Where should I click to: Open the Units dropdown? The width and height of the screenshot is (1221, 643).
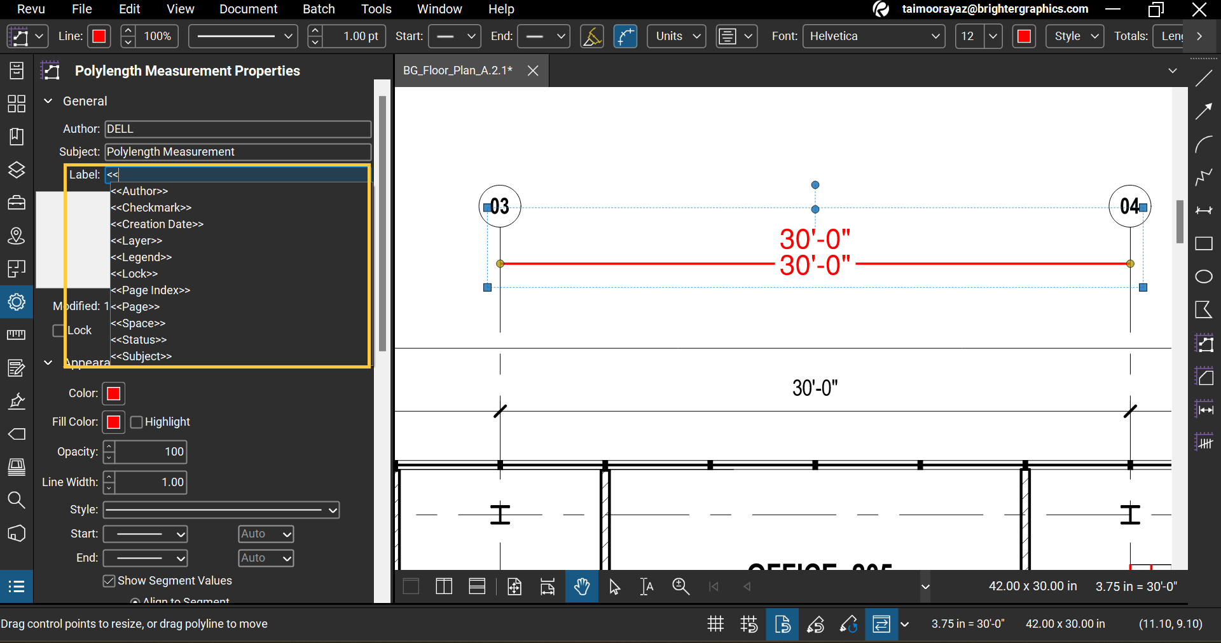point(677,36)
